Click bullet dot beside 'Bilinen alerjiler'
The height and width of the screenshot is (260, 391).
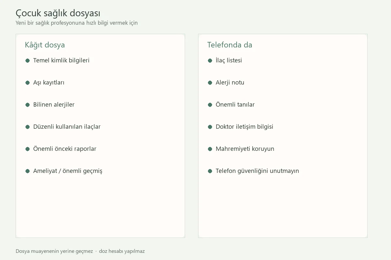coord(28,105)
